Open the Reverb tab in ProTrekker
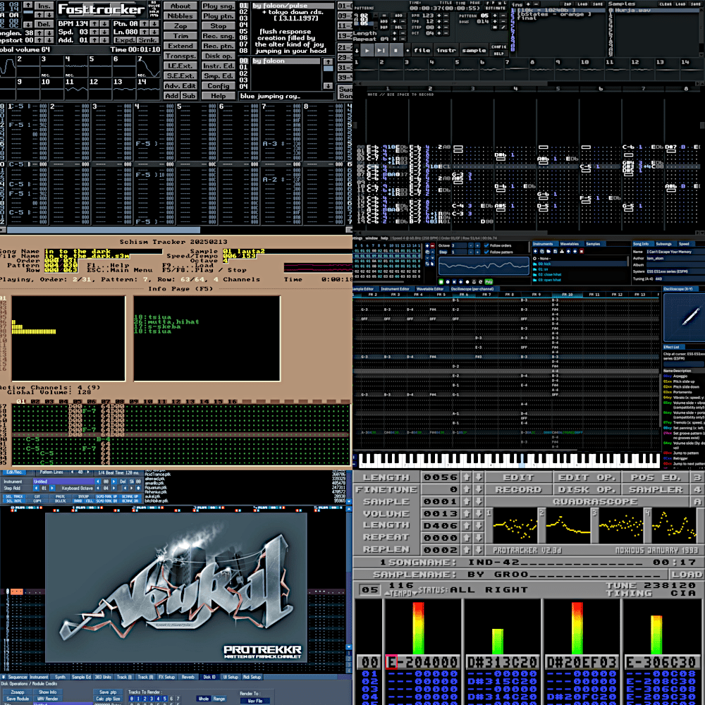705x705 pixels. (188, 677)
